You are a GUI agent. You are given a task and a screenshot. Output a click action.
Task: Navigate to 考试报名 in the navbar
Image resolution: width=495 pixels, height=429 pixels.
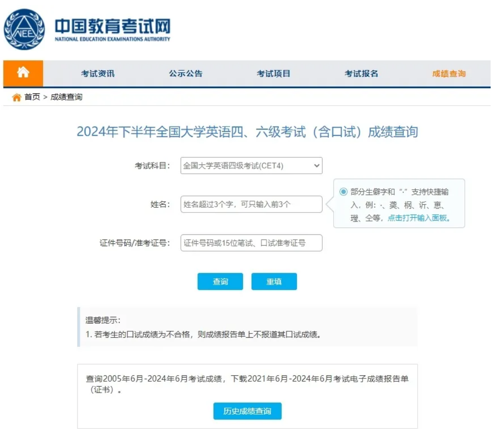point(361,74)
